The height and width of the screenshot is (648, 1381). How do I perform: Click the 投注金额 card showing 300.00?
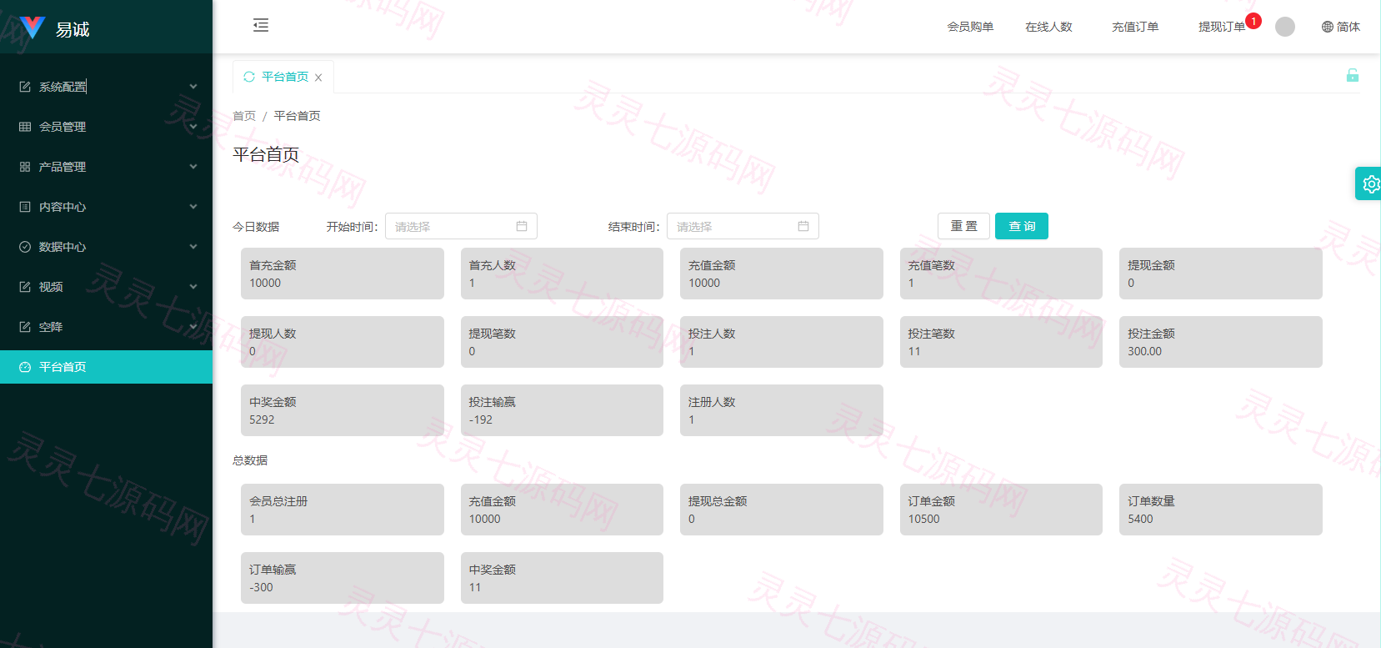click(x=1221, y=342)
